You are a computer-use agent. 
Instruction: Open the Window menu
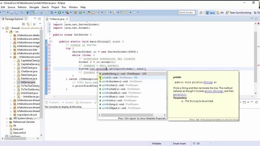click(x=73, y=7)
